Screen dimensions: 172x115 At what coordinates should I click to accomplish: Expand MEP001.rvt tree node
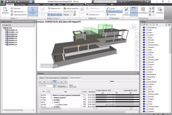tap(6, 38)
